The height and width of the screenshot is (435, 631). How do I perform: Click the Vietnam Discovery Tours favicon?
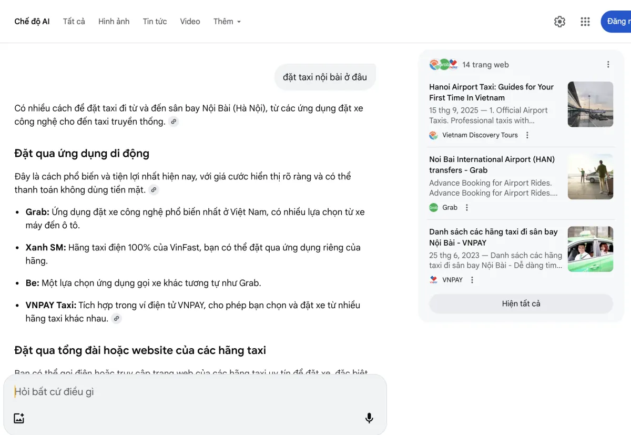tap(433, 135)
